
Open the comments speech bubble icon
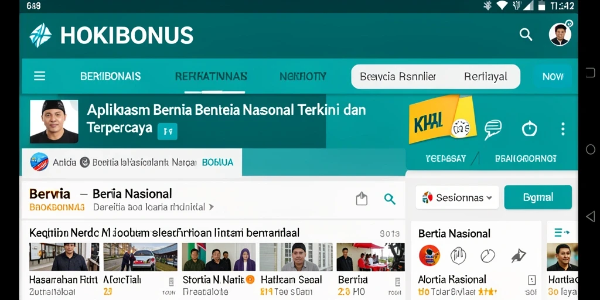pos(493,129)
